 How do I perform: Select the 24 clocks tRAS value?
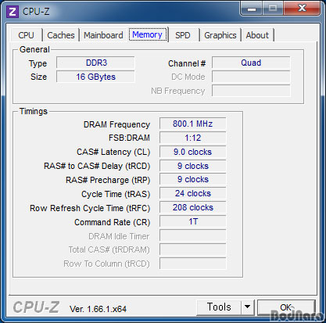pyautogui.click(x=192, y=193)
